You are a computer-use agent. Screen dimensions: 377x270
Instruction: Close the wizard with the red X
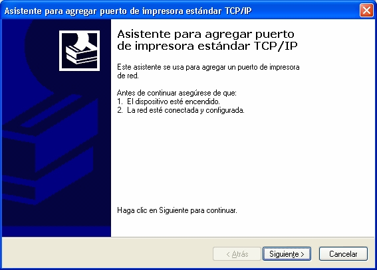(x=366, y=11)
